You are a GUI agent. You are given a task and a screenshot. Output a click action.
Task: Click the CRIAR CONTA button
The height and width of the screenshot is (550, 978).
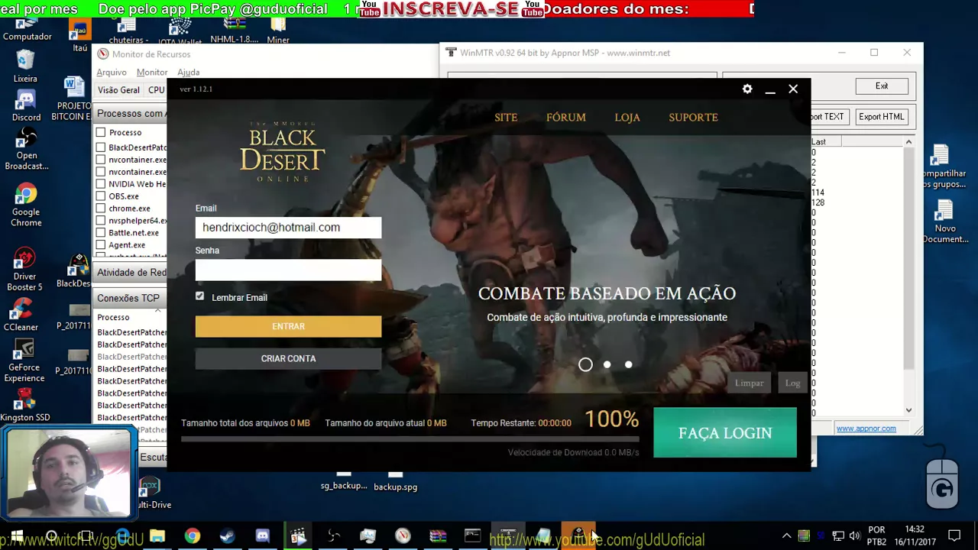click(288, 358)
